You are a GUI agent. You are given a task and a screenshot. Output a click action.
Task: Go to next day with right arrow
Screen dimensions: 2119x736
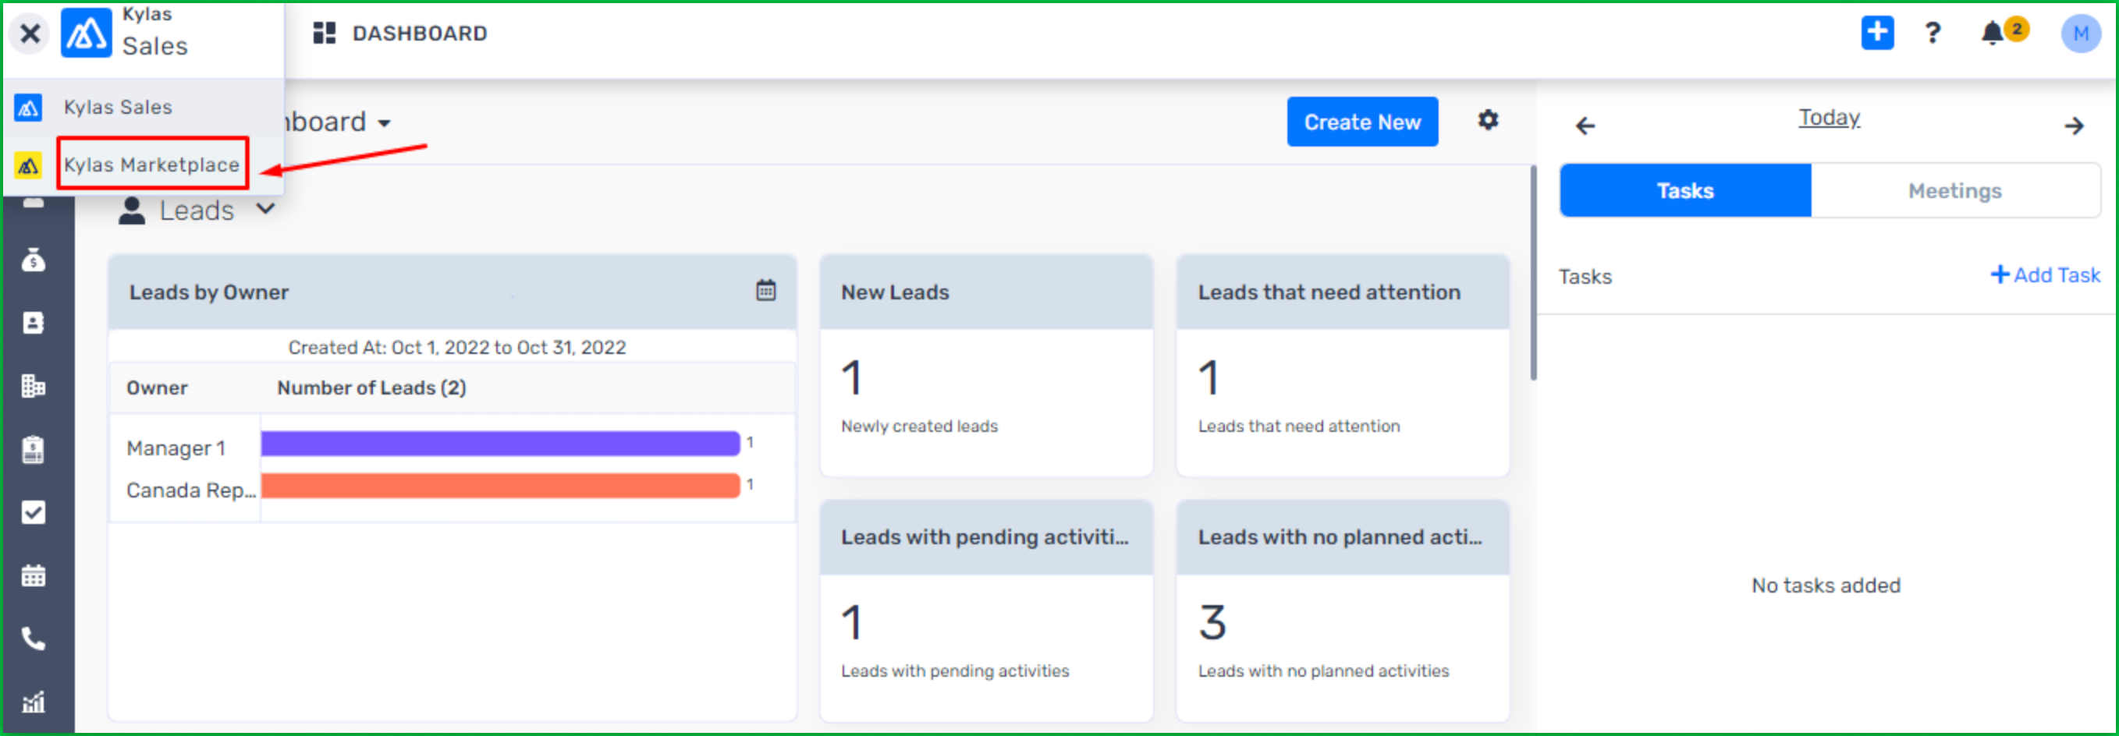pyautogui.click(x=2073, y=126)
